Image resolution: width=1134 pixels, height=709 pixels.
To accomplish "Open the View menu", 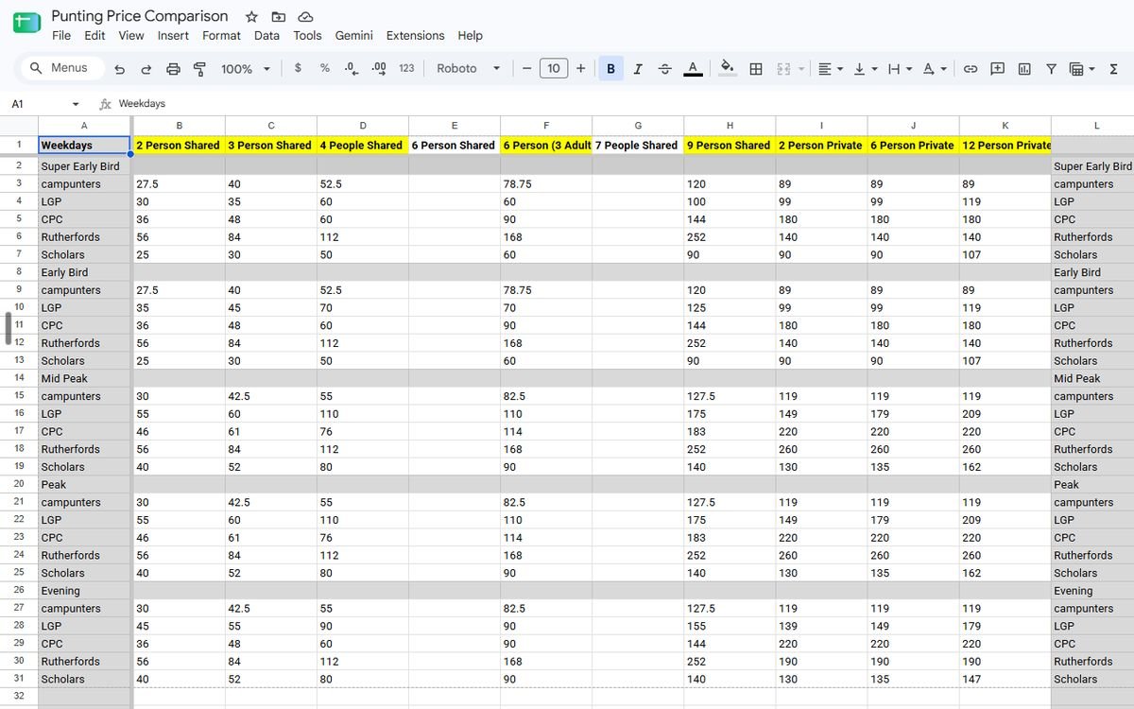I will pos(131,36).
